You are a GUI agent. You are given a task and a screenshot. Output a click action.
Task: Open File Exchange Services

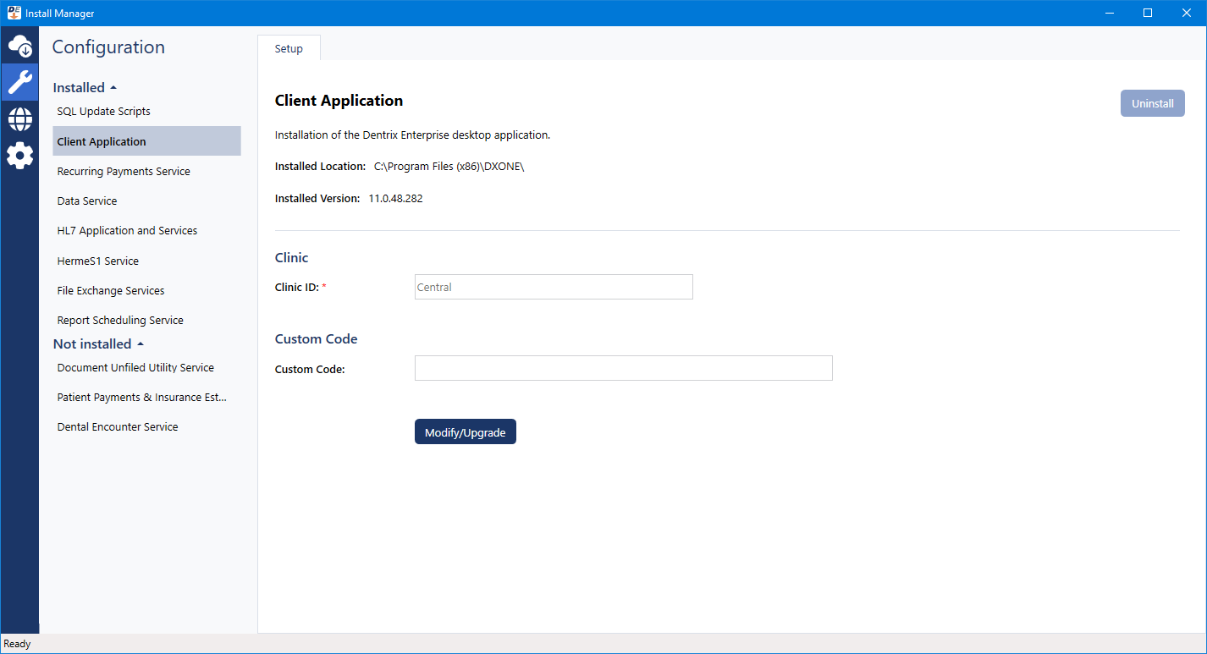(111, 291)
